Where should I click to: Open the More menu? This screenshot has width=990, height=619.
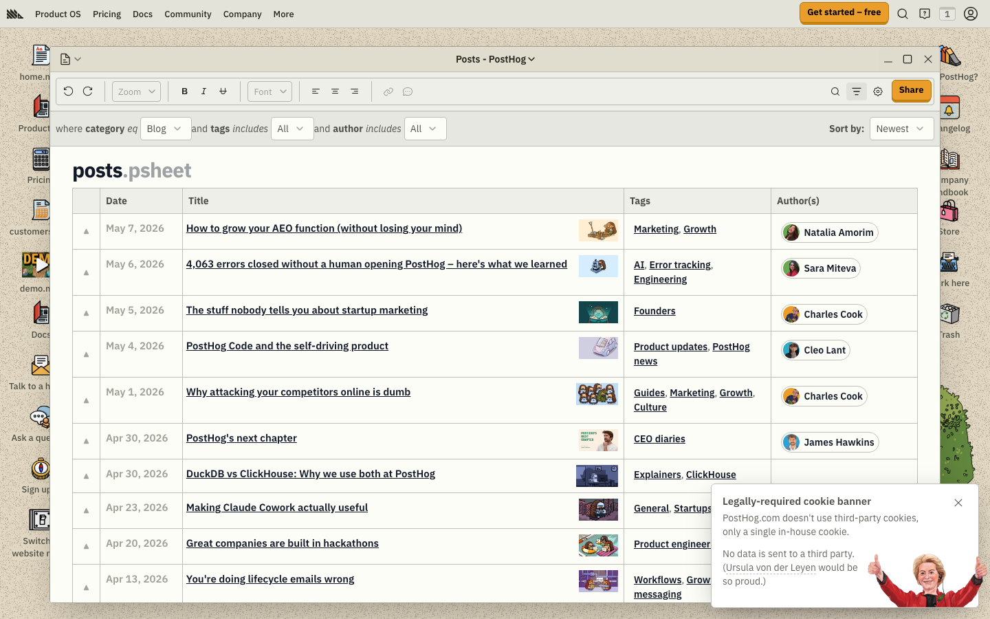point(283,14)
